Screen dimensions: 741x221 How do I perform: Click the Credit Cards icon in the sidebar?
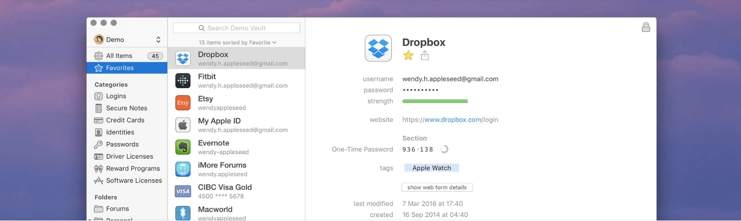[99, 120]
